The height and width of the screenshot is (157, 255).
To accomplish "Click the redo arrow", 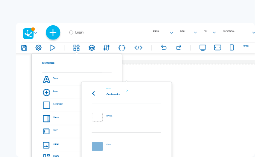I will (x=179, y=48).
